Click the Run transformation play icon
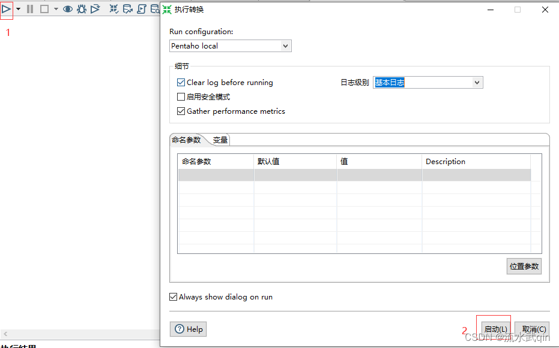Viewport: 559px width, 348px height. (x=6, y=9)
